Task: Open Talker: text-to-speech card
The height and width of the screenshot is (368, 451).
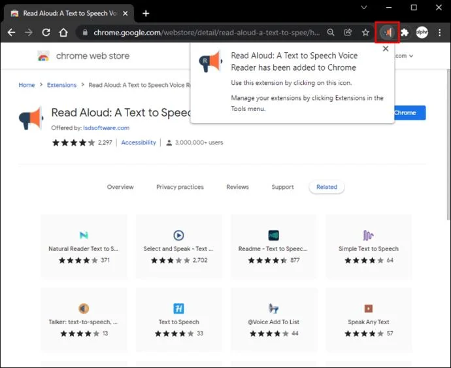Action: click(84, 320)
